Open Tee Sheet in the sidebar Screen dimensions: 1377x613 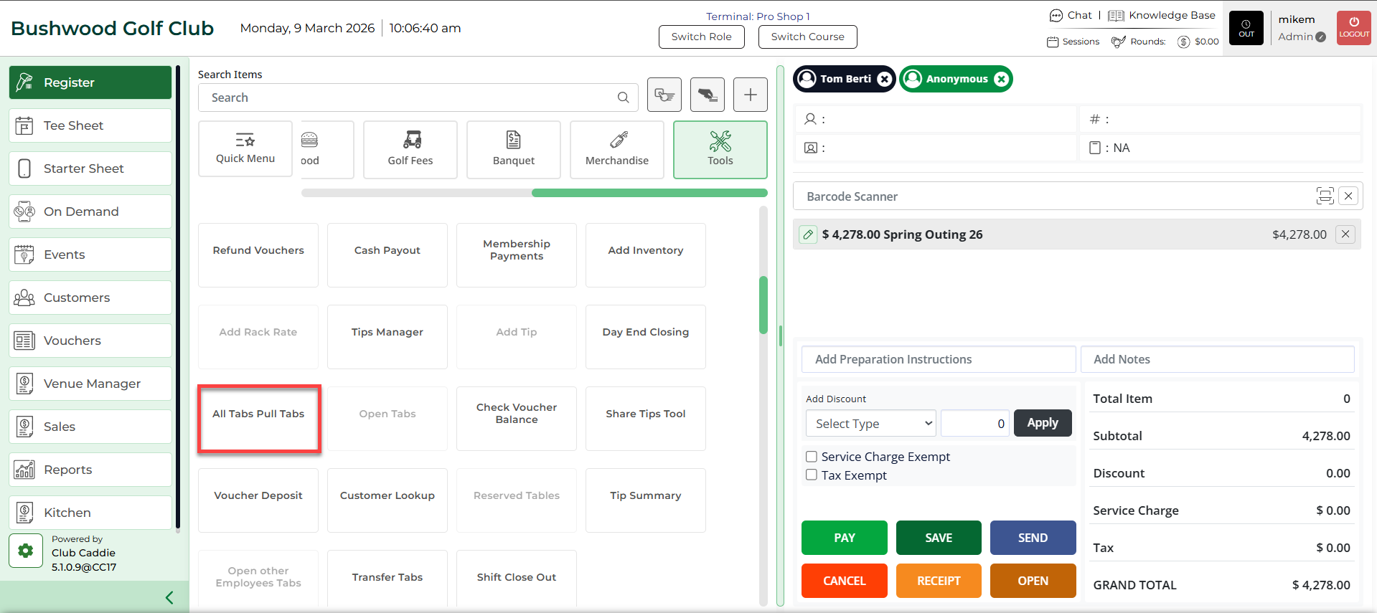90,125
